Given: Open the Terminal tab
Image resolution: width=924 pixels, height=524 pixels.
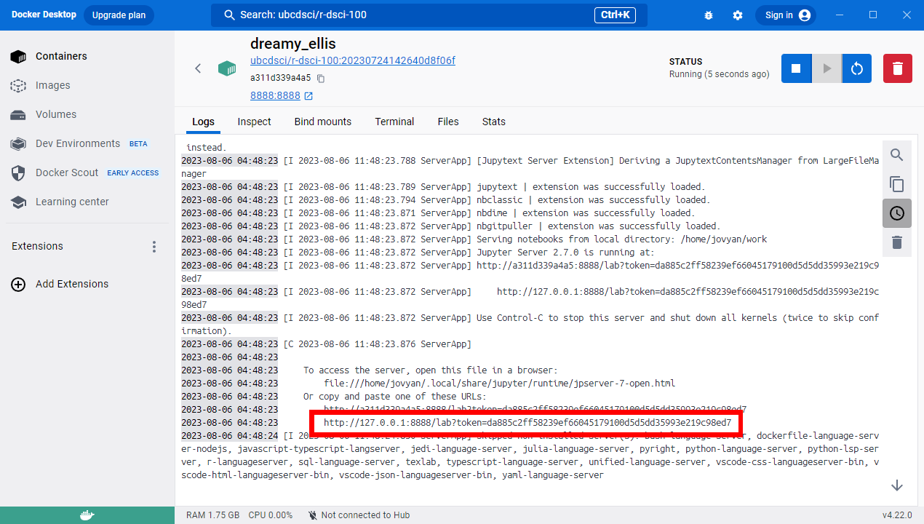Looking at the screenshot, I should point(394,122).
